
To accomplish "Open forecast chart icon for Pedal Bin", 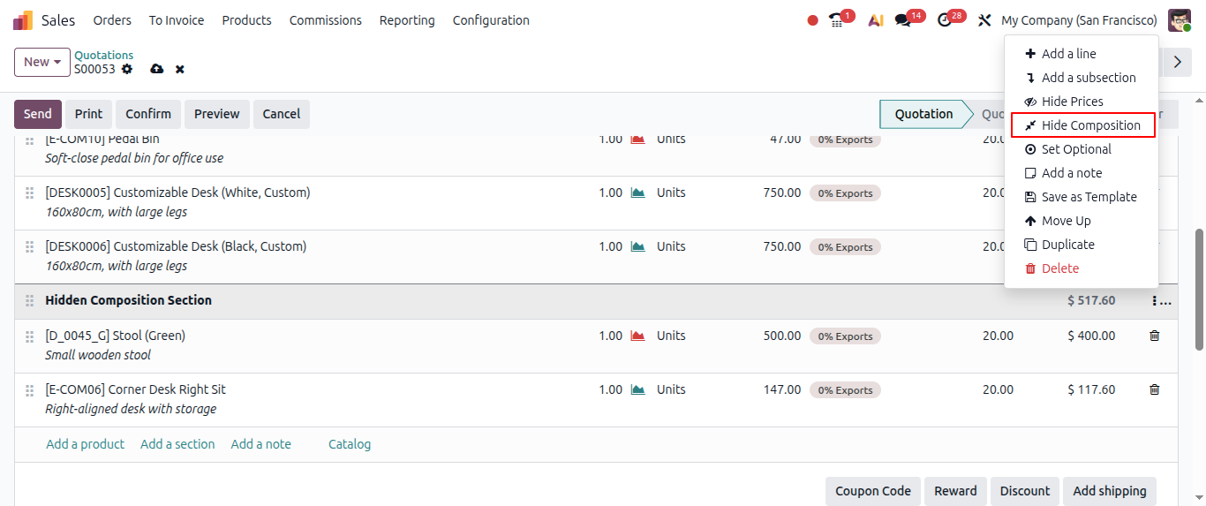I will 637,140.
